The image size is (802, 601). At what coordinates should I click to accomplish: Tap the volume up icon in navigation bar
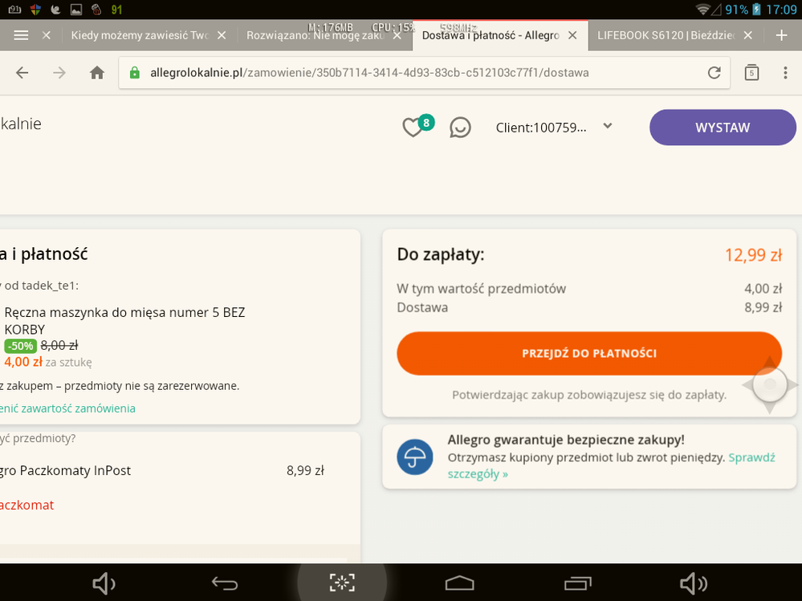(x=694, y=583)
